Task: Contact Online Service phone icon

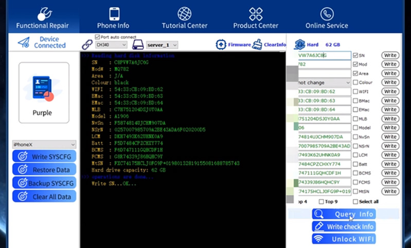Action: click(x=327, y=14)
